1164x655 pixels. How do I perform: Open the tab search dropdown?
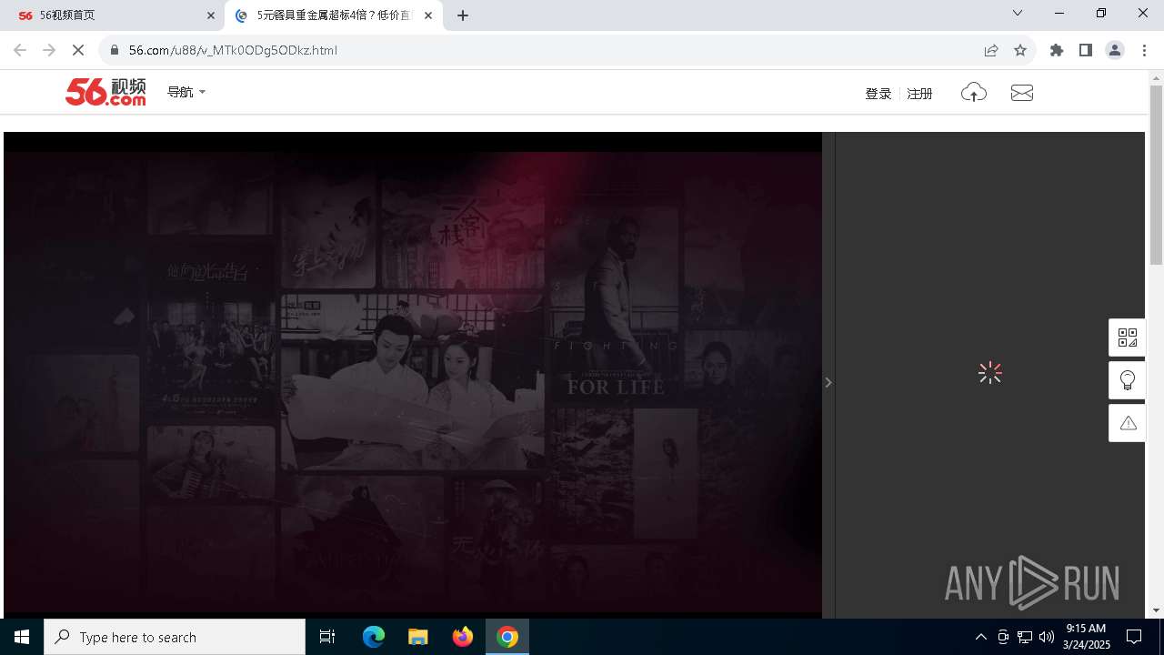1018,14
